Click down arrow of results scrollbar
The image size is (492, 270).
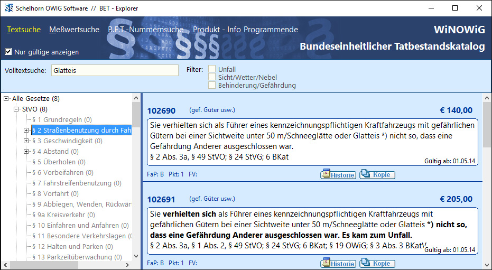487,265
